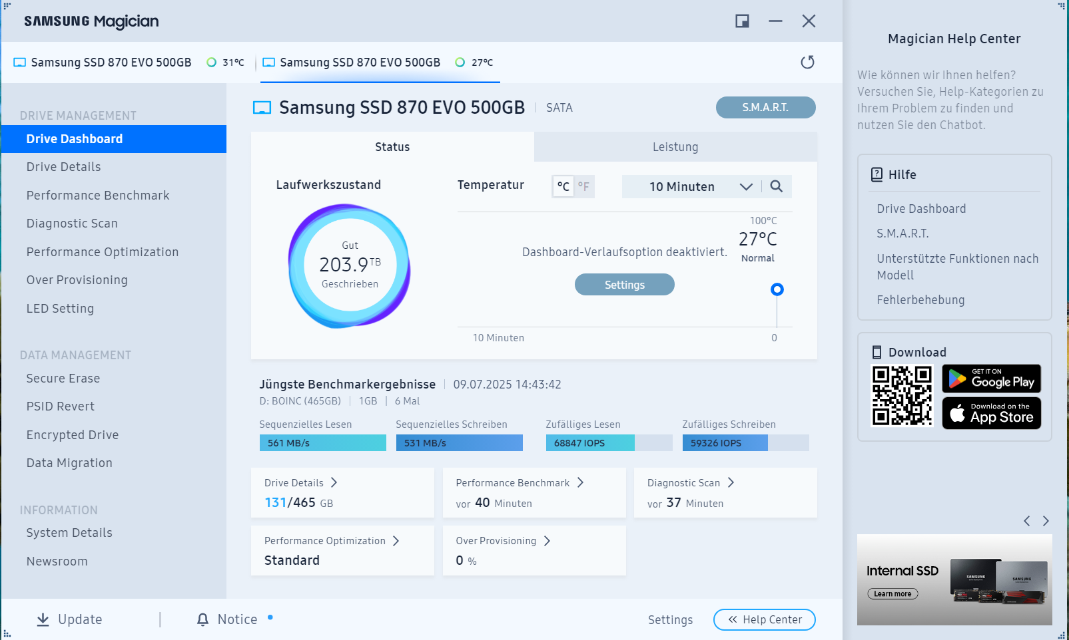Open LED Setting in the sidebar
The image size is (1069, 640).
point(60,309)
